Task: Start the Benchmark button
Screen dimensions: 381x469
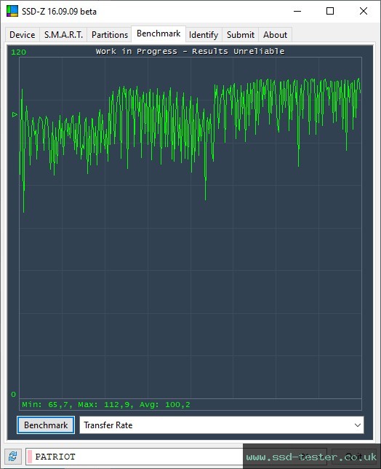Action: click(x=46, y=425)
